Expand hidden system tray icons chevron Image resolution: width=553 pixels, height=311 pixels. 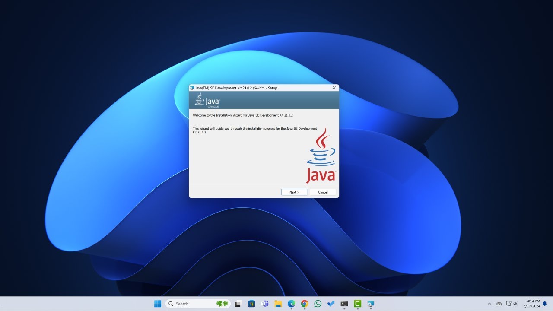pyautogui.click(x=489, y=304)
